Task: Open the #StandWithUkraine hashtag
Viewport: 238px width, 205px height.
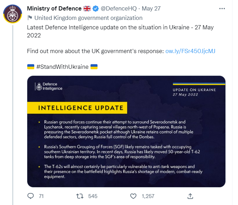Action: [62, 67]
